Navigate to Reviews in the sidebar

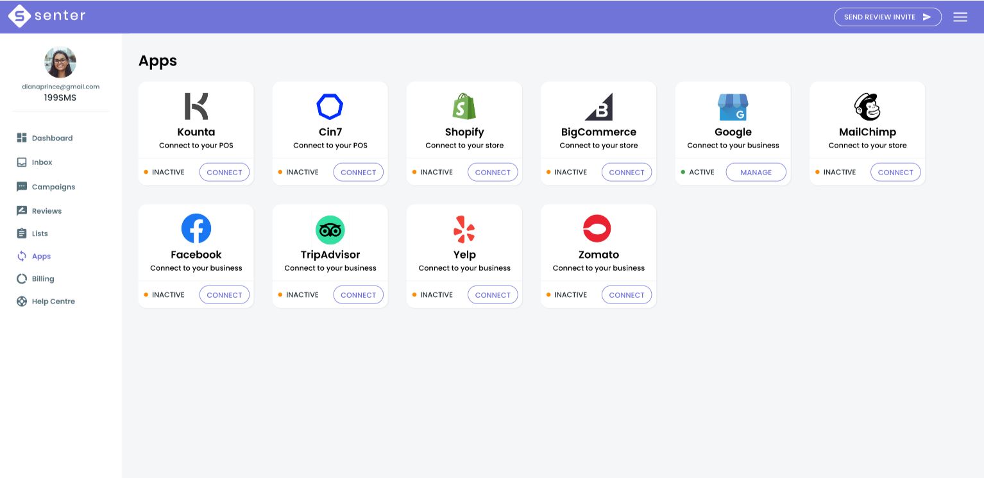point(47,210)
